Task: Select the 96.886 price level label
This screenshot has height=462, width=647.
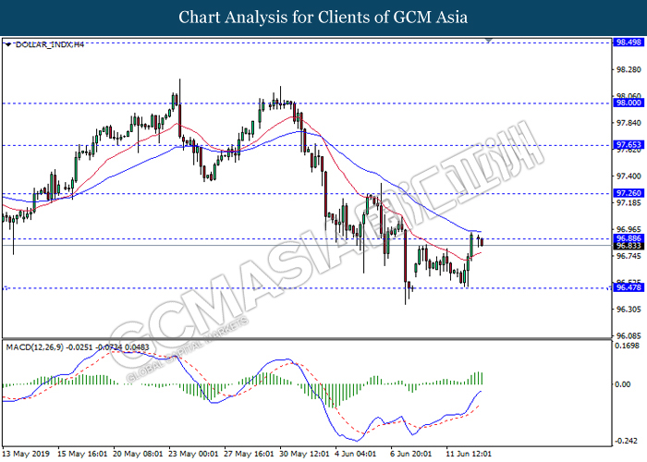Action: pyautogui.click(x=628, y=238)
